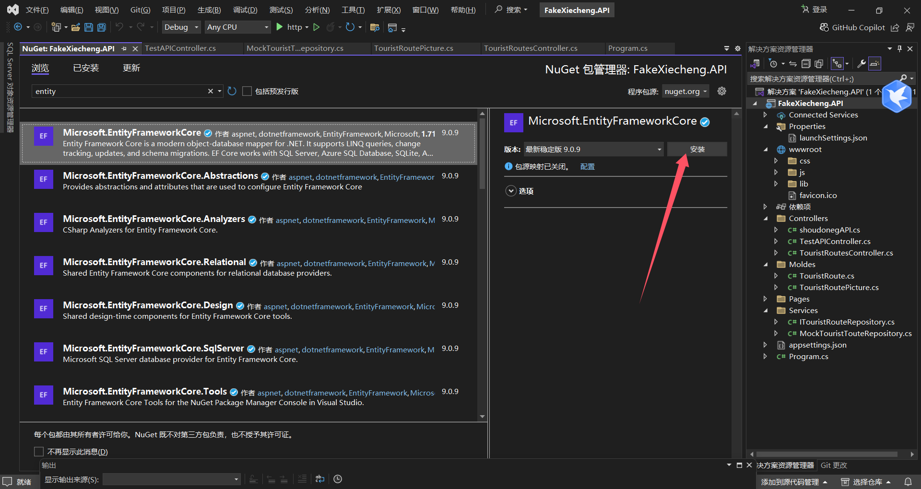The image size is (921, 489).
Task: Switch to the Updates (更新) tab
Action: click(131, 68)
